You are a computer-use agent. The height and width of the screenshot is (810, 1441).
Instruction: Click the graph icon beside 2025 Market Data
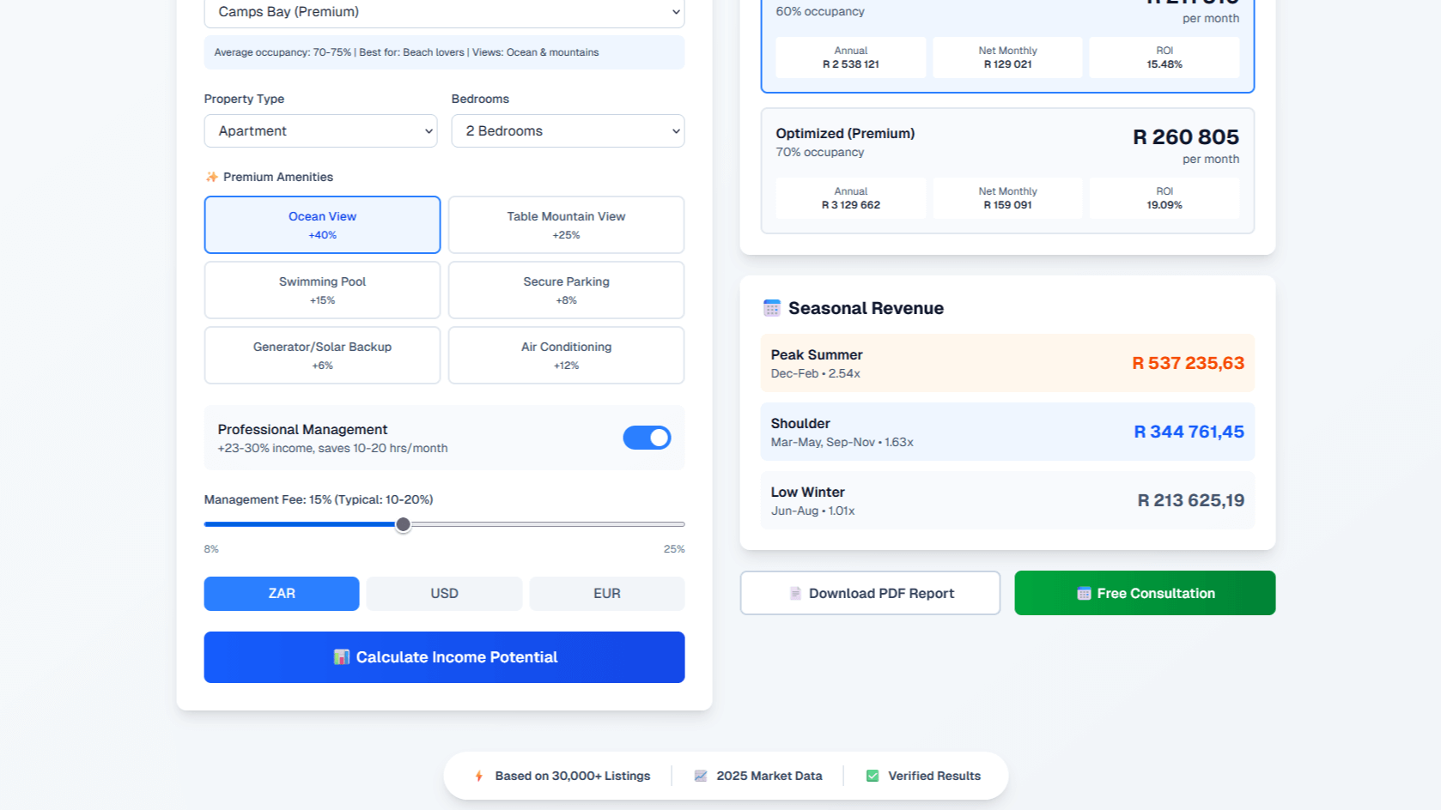pyautogui.click(x=701, y=777)
